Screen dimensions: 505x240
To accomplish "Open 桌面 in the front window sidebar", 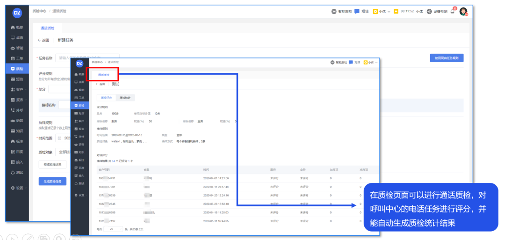I will tap(79, 82).
